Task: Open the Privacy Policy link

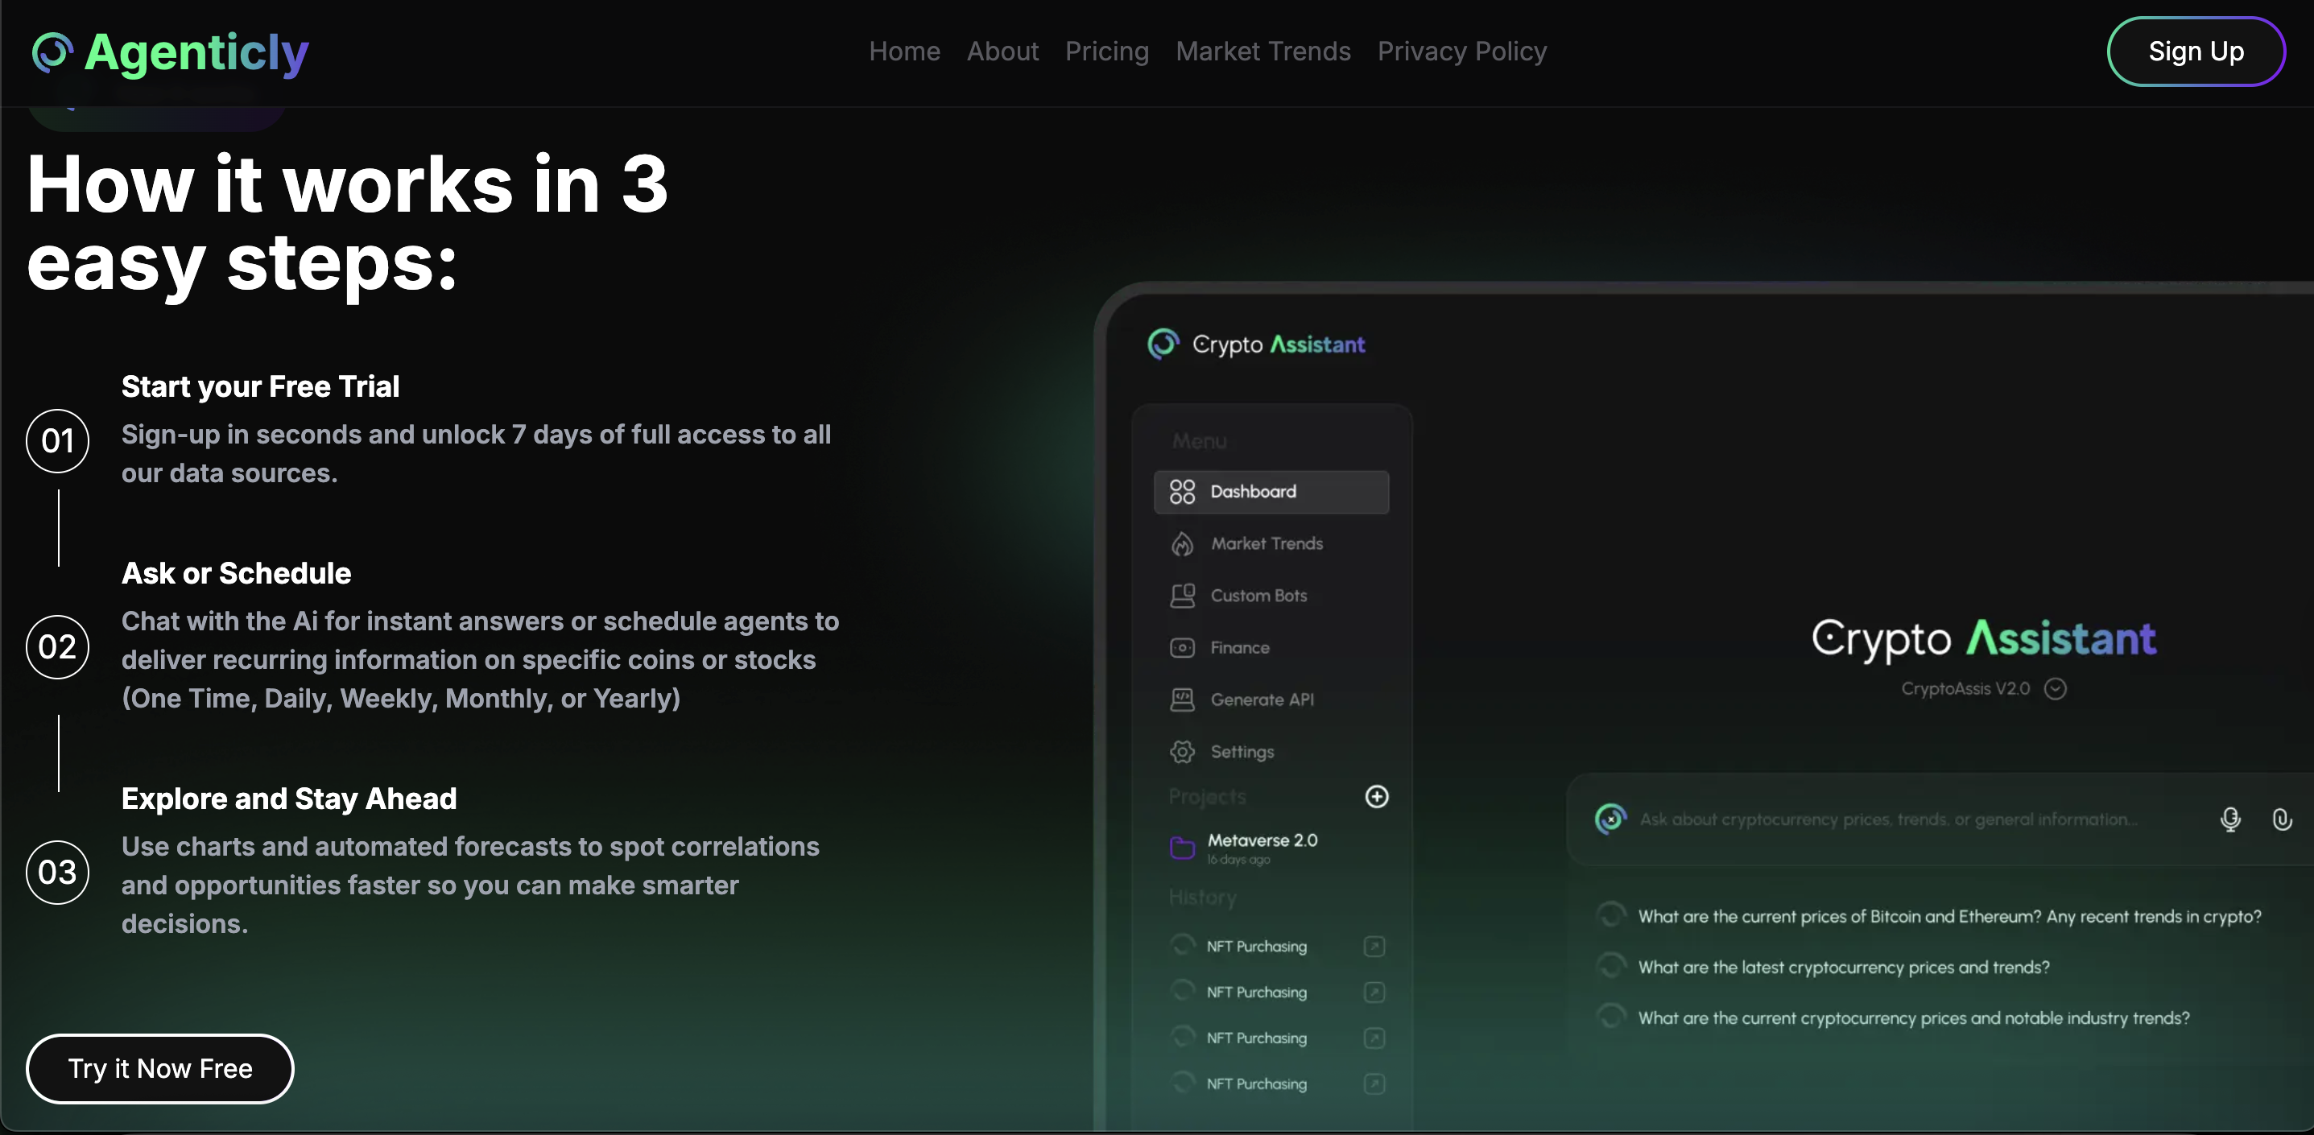Action: pyautogui.click(x=1461, y=52)
